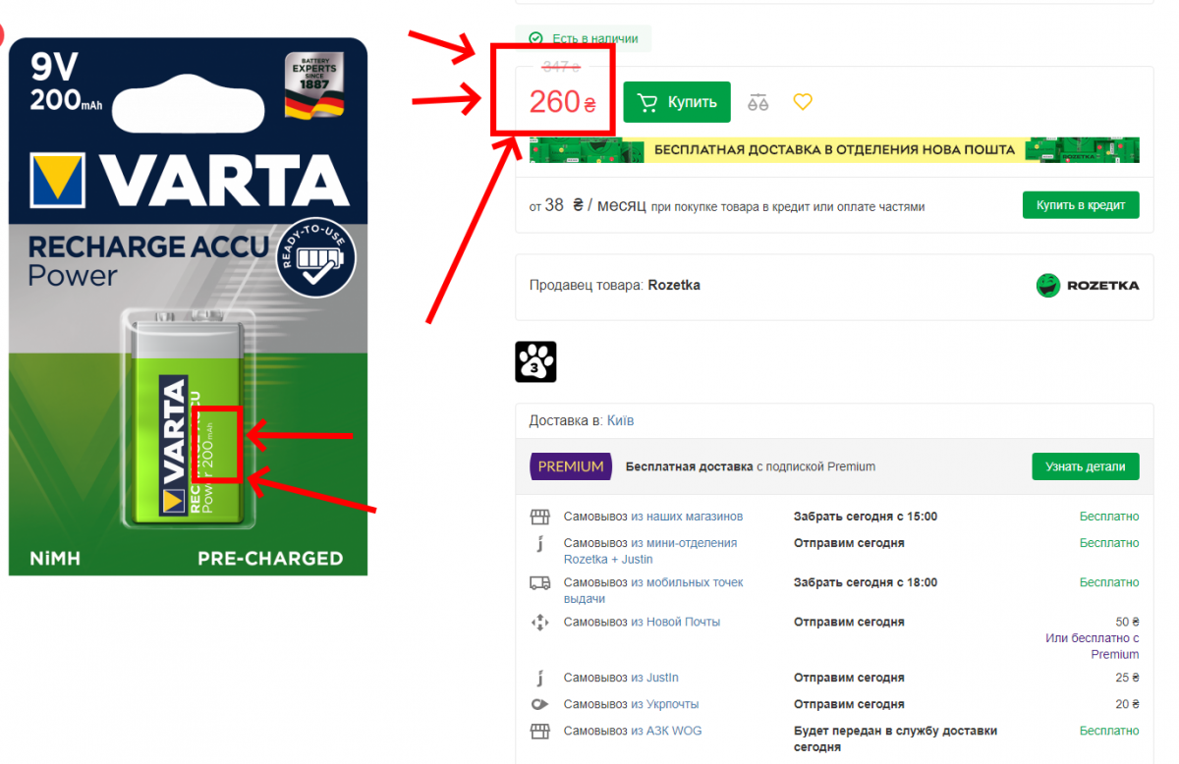Add the battery to the comparison list
Viewport: 1179px width, 764px height.
758,102
